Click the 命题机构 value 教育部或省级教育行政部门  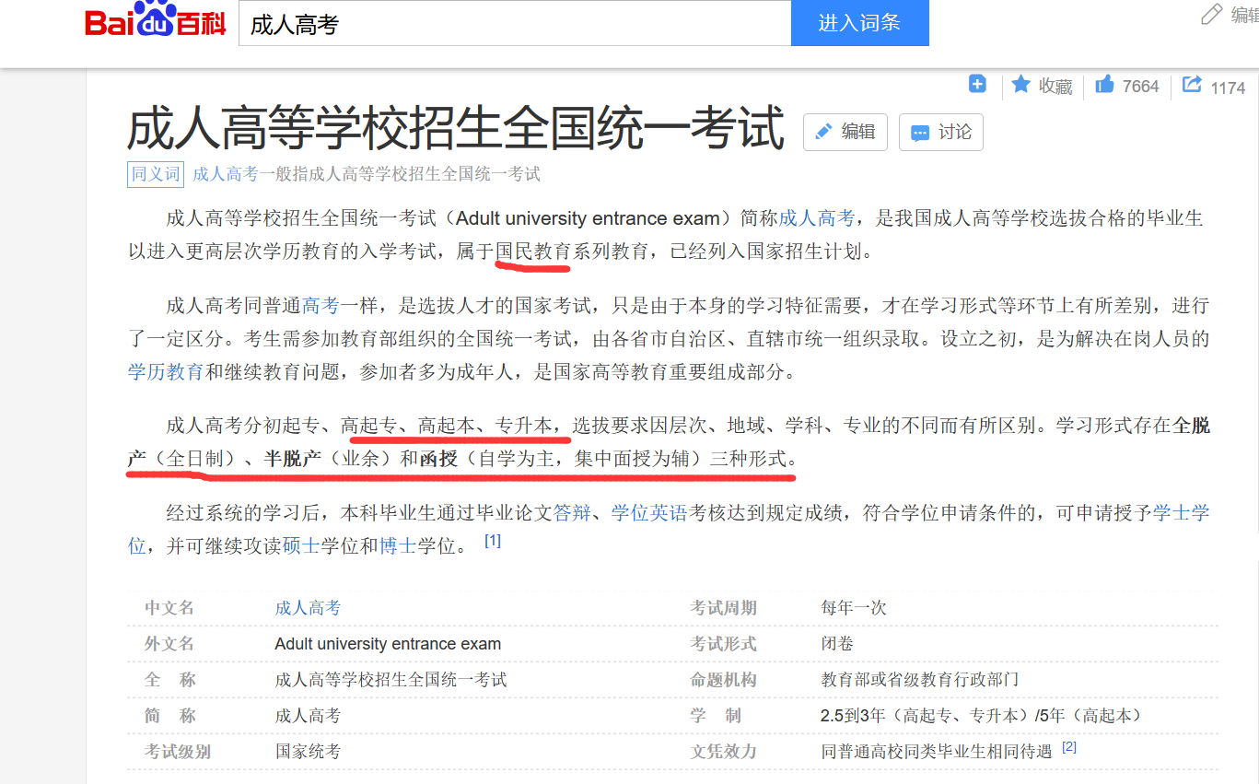tap(920, 680)
